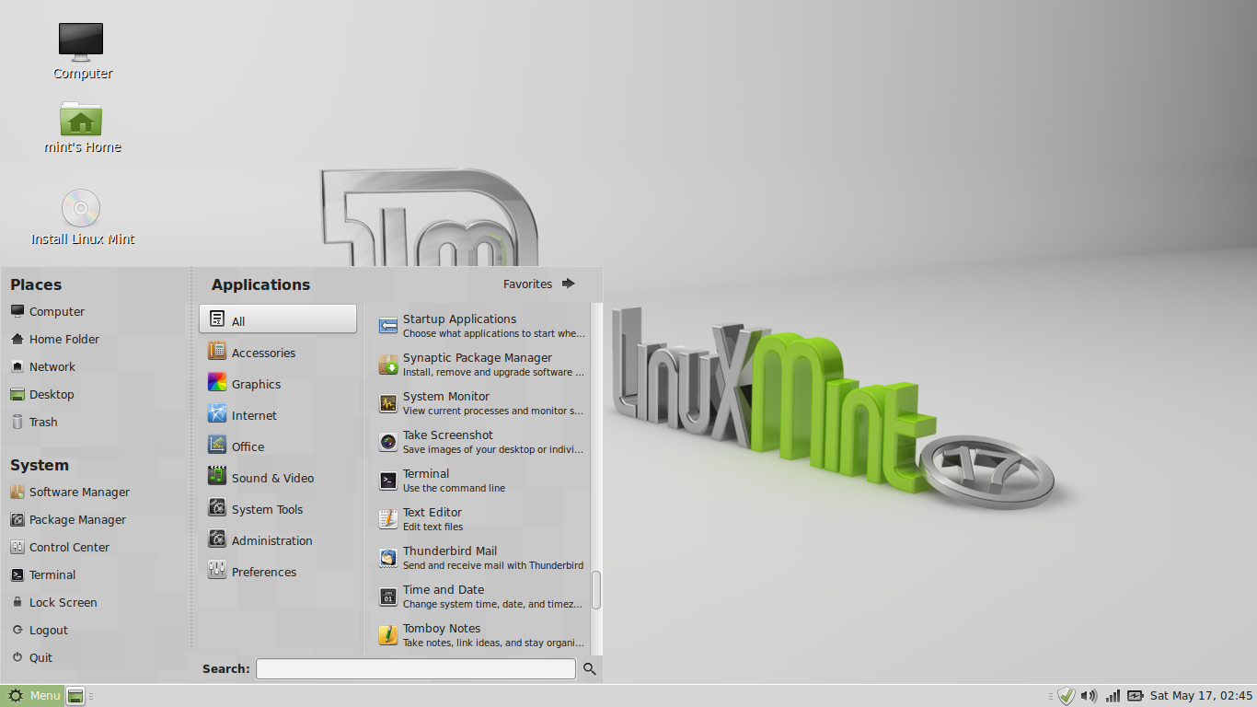The image size is (1257, 707).
Task: Start the Take Screenshot application
Action: pos(481,442)
